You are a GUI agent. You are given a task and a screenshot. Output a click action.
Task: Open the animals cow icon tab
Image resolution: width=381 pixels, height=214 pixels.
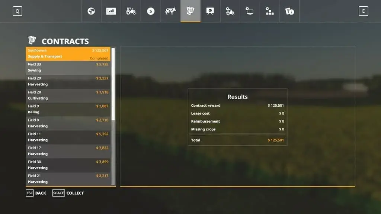coord(170,11)
